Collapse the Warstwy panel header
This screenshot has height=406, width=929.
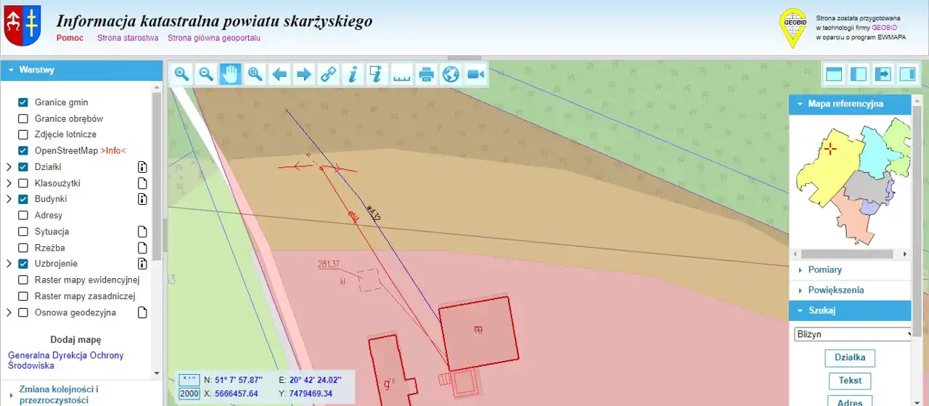coord(36,70)
